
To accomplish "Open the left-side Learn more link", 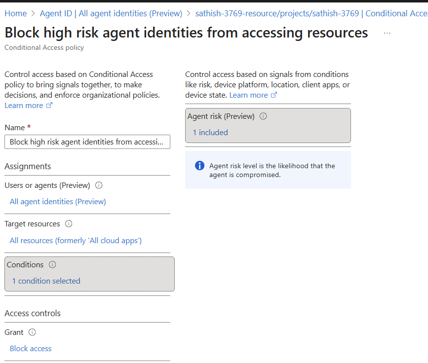I will click(24, 106).
